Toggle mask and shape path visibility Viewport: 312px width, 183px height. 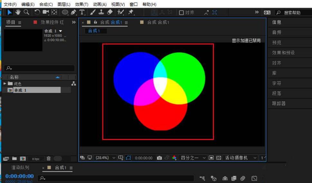[x=128, y=158]
